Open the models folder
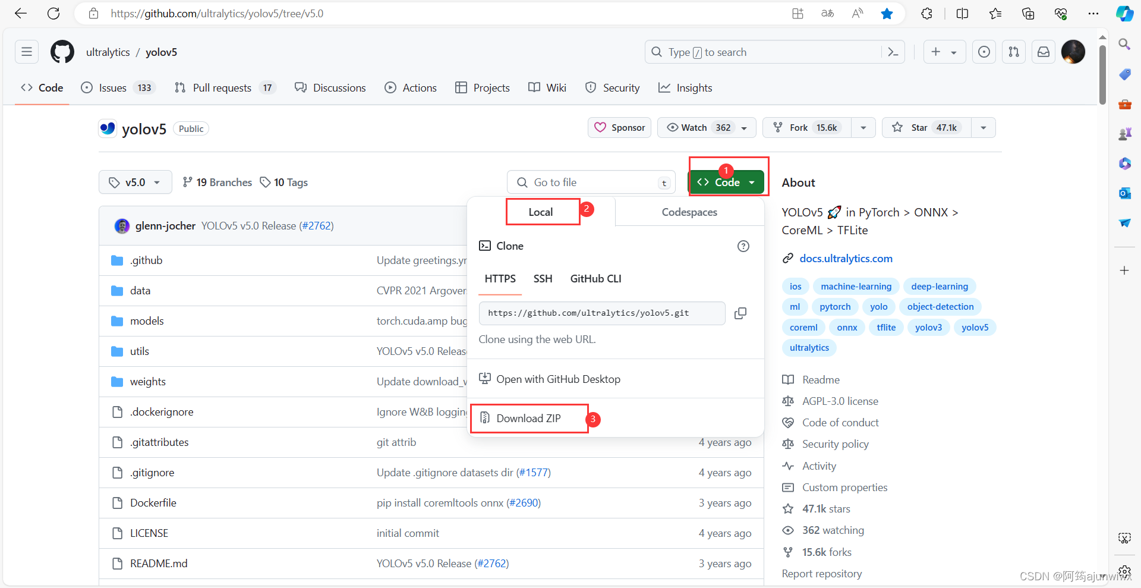Viewport: 1141px width, 588px height. point(147,321)
